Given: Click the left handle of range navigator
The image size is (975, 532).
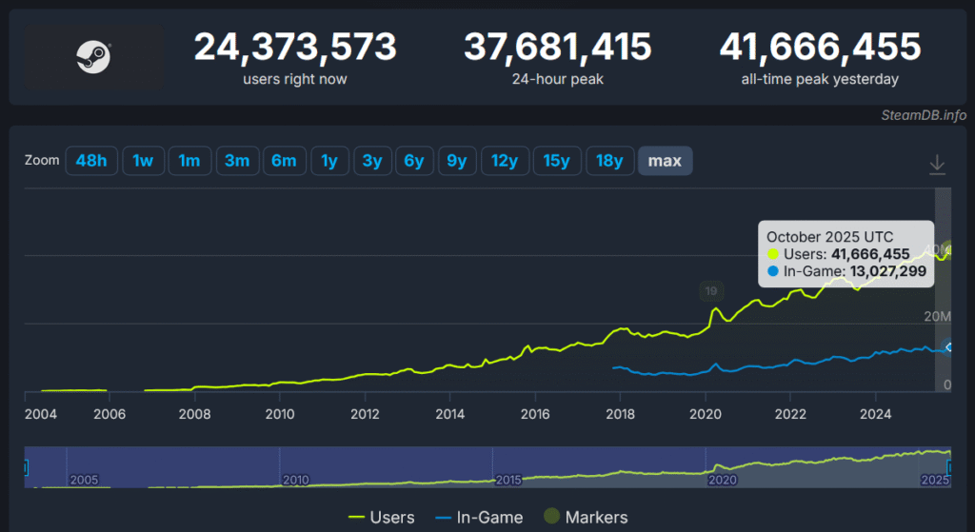Looking at the screenshot, I should 26,466.
